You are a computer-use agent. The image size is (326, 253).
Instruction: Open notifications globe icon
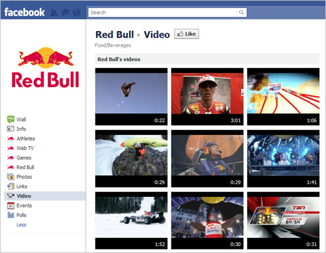(x=77, y=12)
